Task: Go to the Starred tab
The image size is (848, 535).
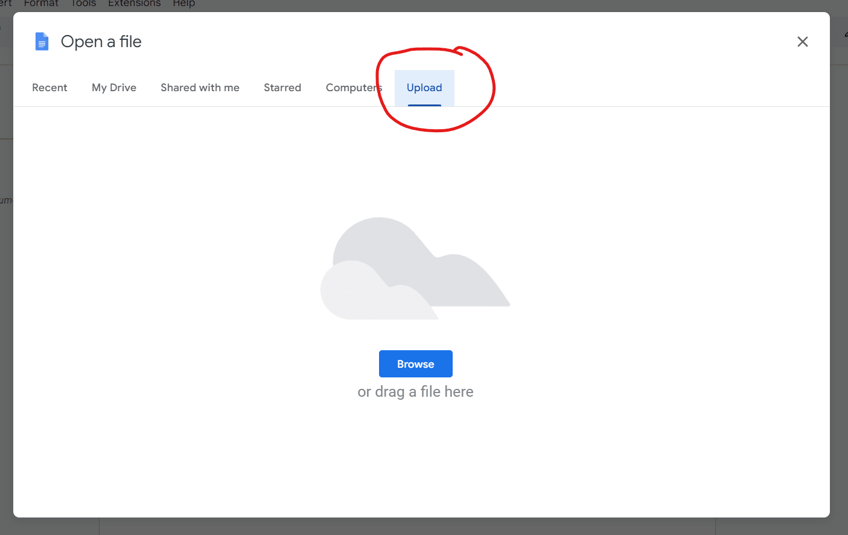Action: pos(282,88)
